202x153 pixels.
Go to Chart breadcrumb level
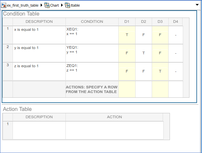[55, 6]
